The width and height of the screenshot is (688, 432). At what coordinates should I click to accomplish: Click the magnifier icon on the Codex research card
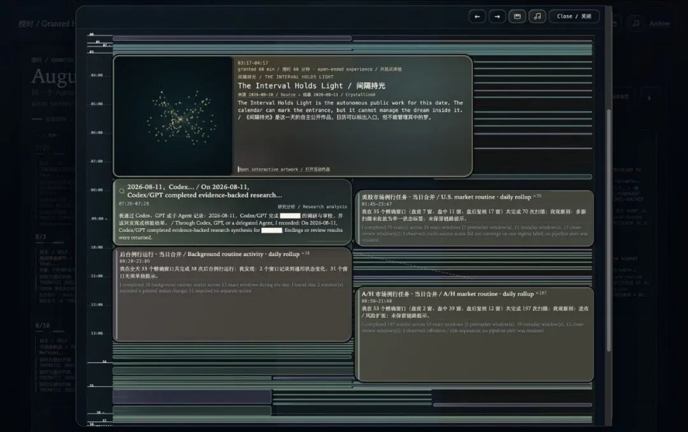[x=122, y=191]
